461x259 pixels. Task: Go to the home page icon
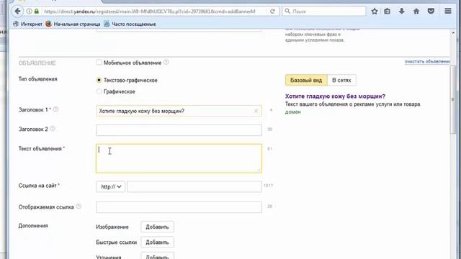click(416, 12)
